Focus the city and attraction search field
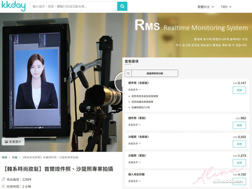 [74, 6]
